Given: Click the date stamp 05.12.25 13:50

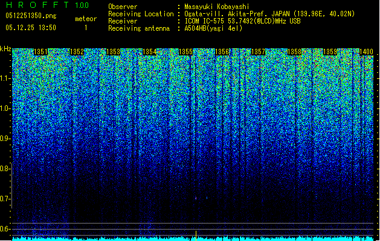Looking at the screenshot, I should (31, 28).
